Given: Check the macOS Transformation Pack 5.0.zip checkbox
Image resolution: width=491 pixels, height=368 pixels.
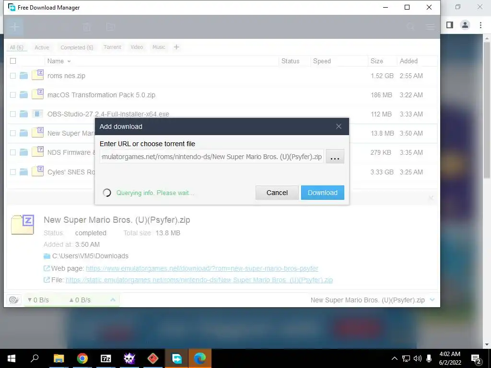Looking at the screenshot, I should [x=13, y=95].
